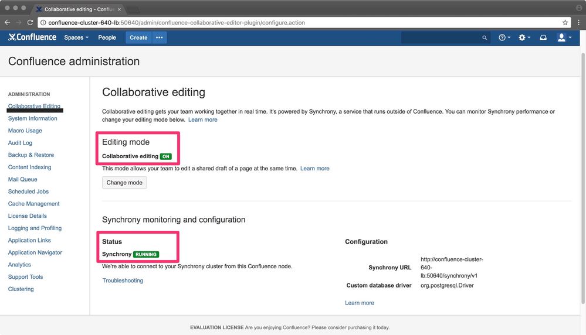Click the org.postgresql.Driver value

point(447,285)
